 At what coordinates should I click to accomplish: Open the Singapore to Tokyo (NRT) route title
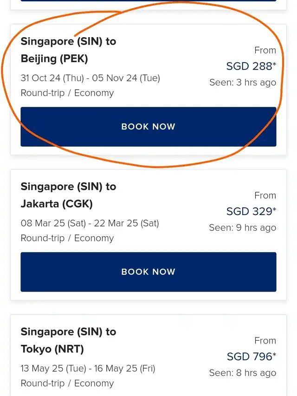click(68, 340)
